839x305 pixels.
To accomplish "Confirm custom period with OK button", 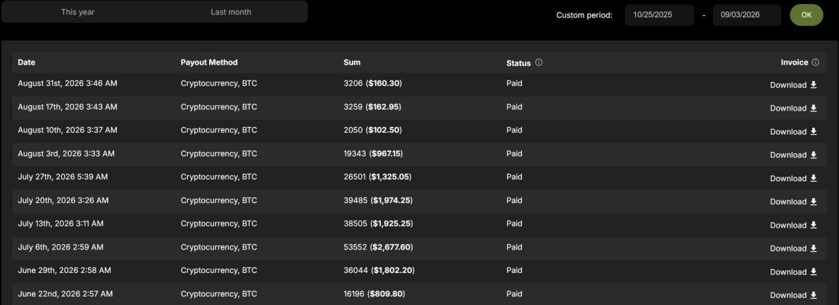I will click(x=806, y=15).
